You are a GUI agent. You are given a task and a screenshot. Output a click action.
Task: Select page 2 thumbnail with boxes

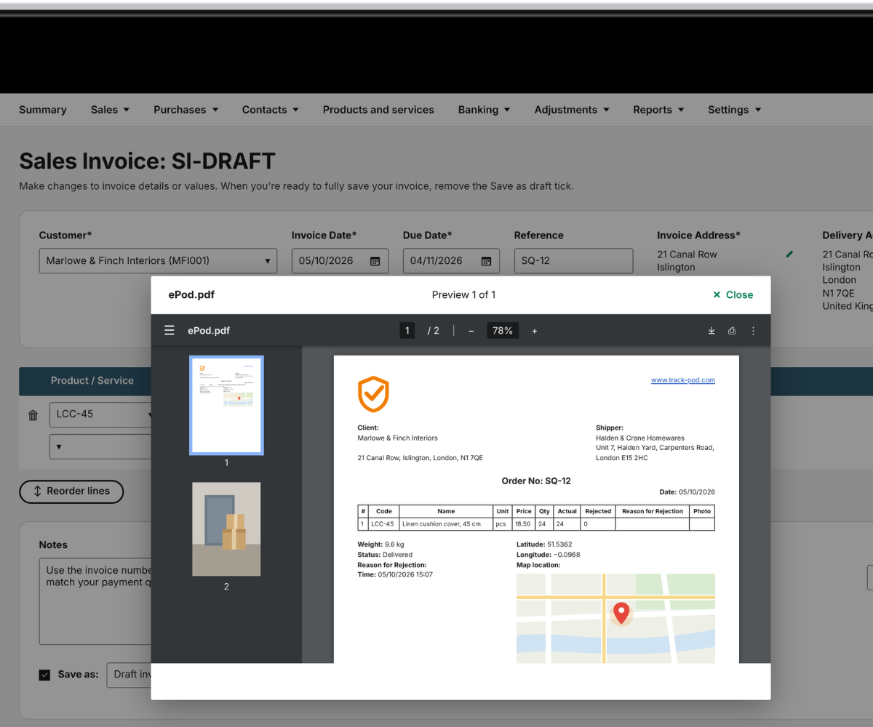[x=226, y=529]
